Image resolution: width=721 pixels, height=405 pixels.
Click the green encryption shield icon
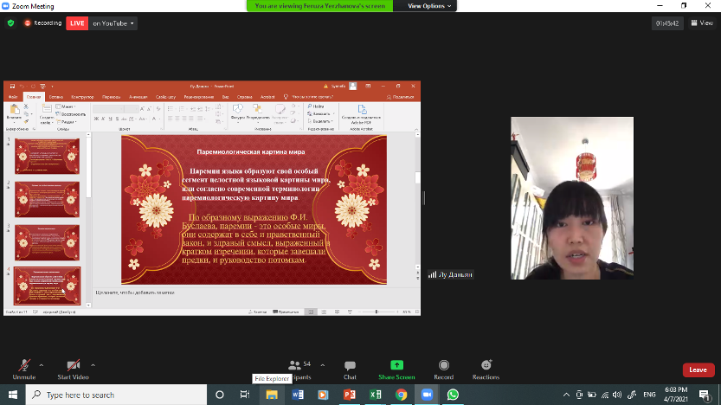[10, 23]
